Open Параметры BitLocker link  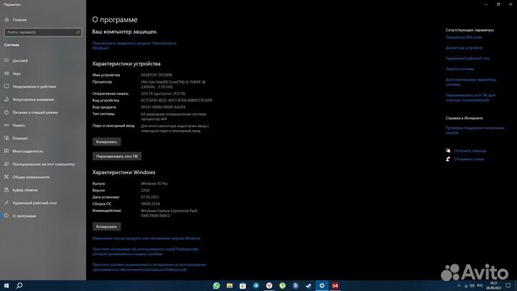(x=464, y=37)
